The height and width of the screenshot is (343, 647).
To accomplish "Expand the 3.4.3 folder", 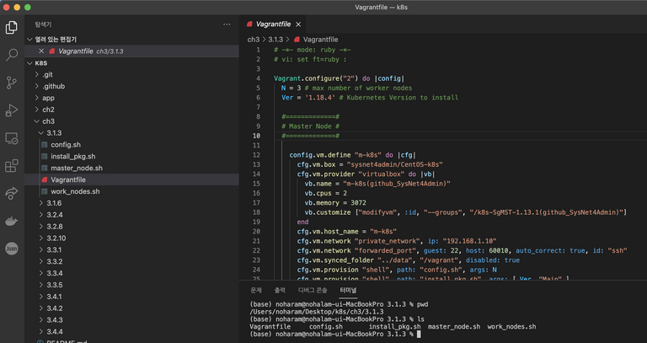I will [x=40, y=320].
